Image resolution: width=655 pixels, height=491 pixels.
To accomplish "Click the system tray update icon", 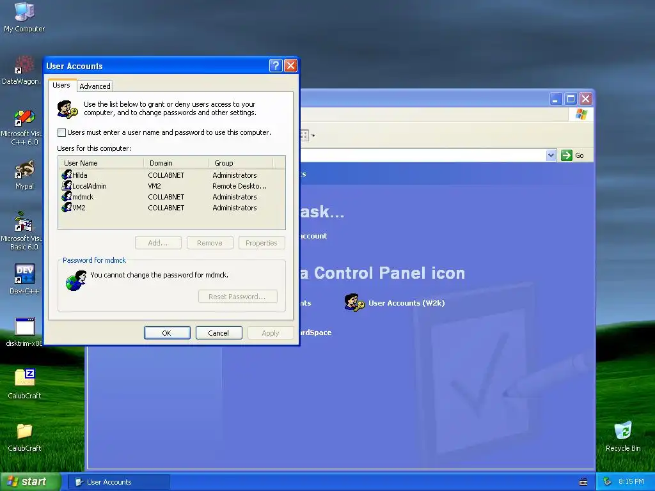I will point(608,482).
